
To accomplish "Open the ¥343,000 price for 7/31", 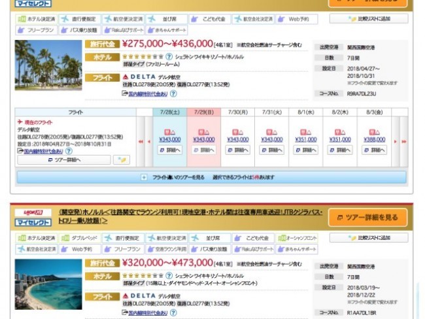I will [272, 139].
